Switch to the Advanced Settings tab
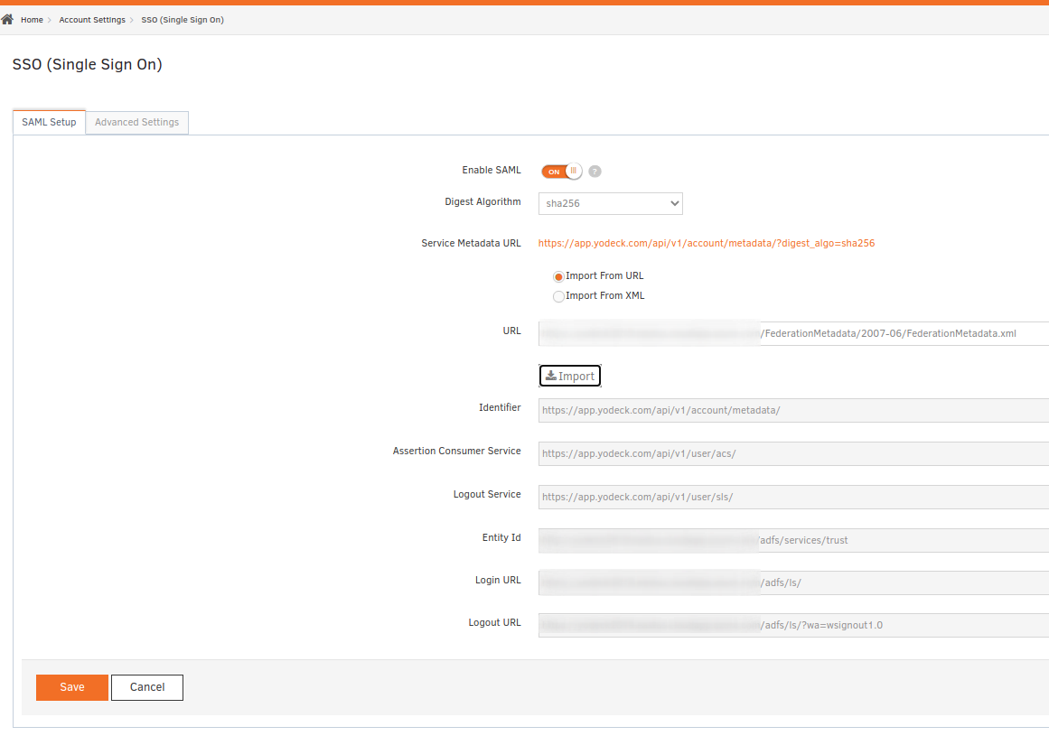The width and height of the screenshot is (1049, 736). click(136, 123)
